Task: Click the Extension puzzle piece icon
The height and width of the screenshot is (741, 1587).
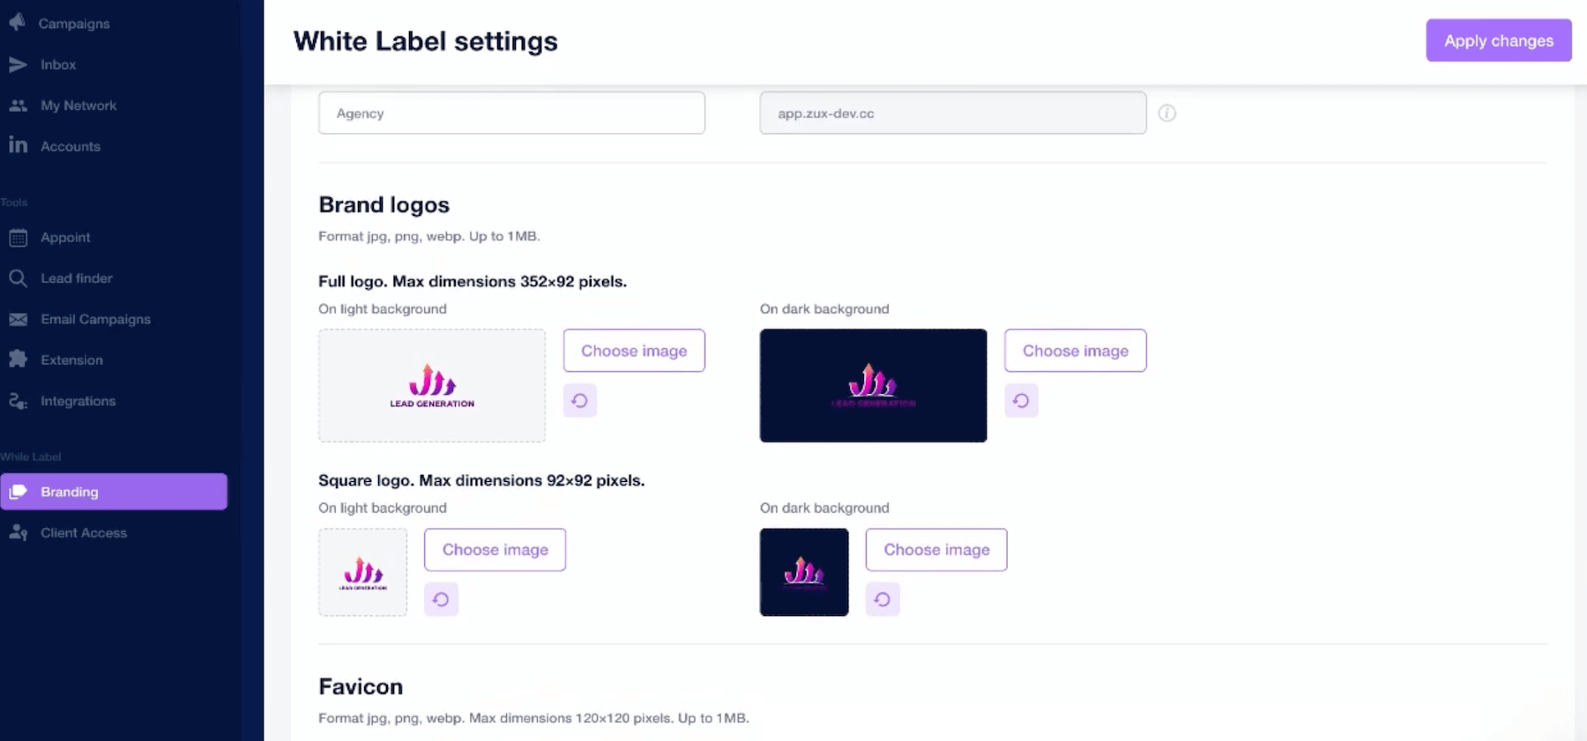Action: (x=18, y=359)
